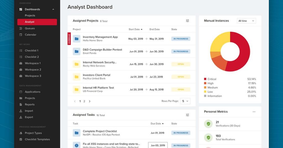
Task: Sort projects by Start Date column
Action: tap(135, 29)
